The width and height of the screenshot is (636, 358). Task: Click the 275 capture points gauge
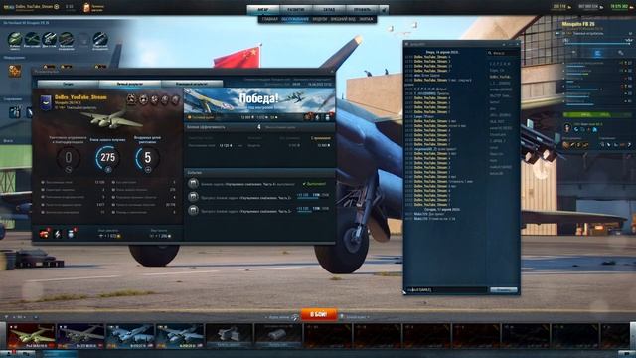(108, 157)
